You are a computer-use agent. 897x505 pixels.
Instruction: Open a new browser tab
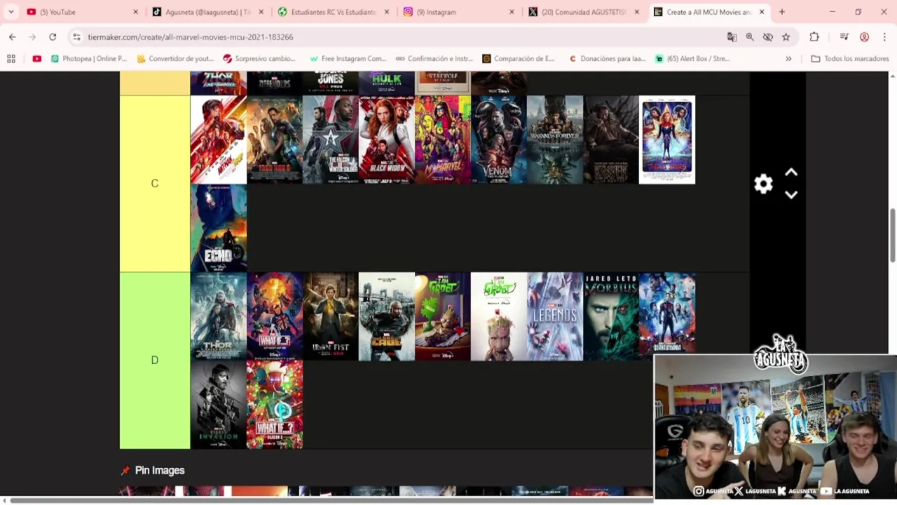782,12
